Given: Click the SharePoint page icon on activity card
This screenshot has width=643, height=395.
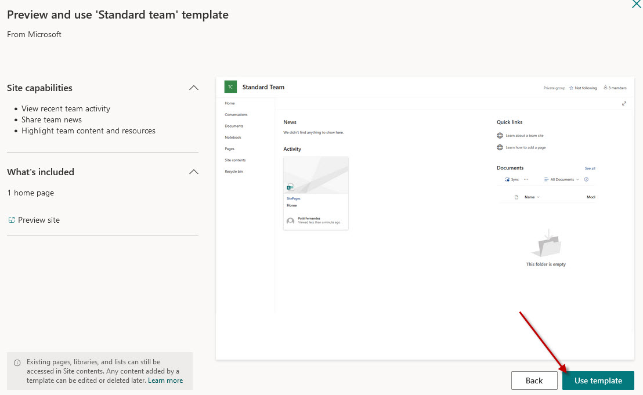Looking at the screenshot, I should pos(290,187).
